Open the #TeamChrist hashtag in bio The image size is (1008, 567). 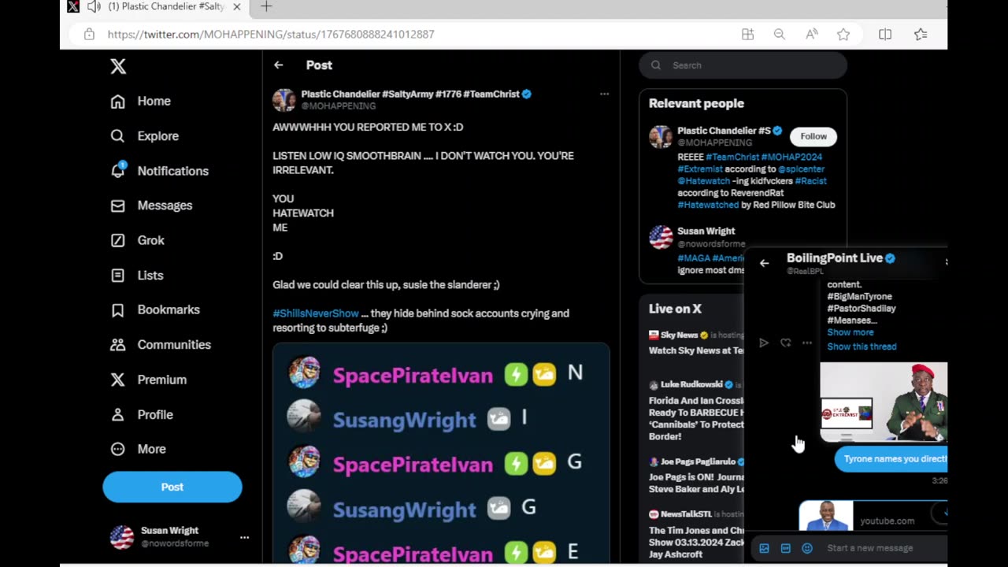click(732, 157)
